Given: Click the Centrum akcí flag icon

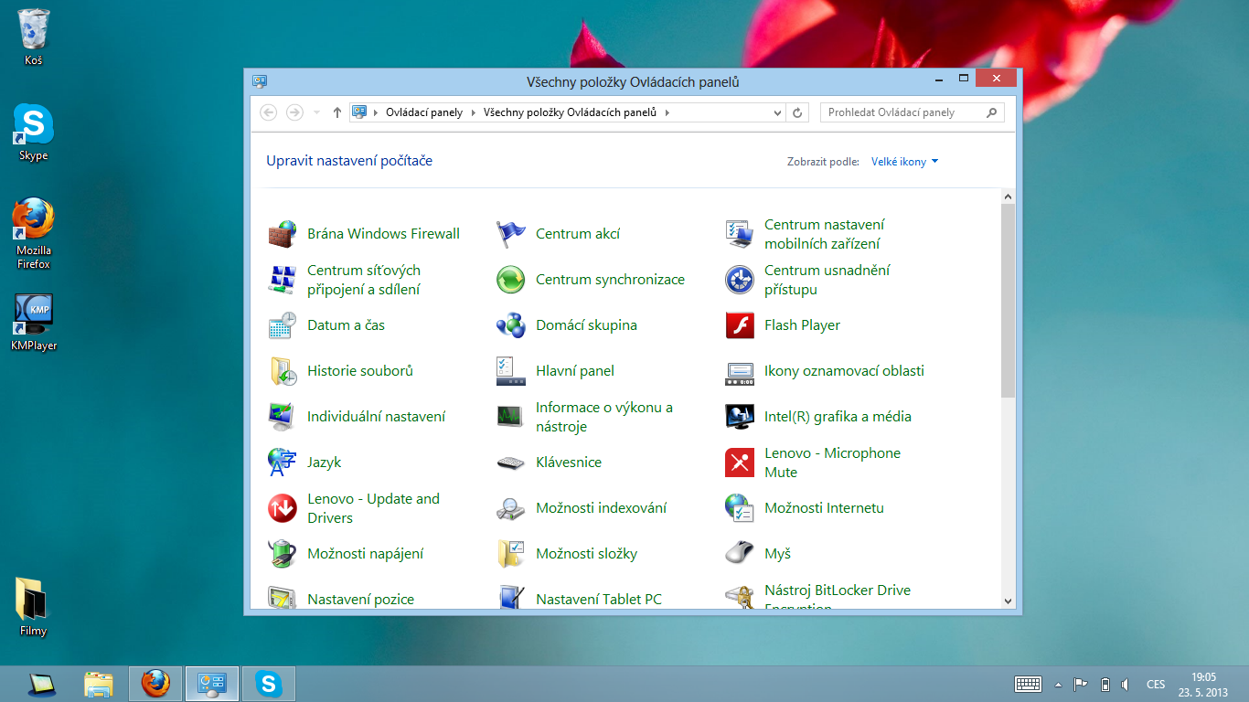Looking at the screenshot, I should click(x=511, y=234).
